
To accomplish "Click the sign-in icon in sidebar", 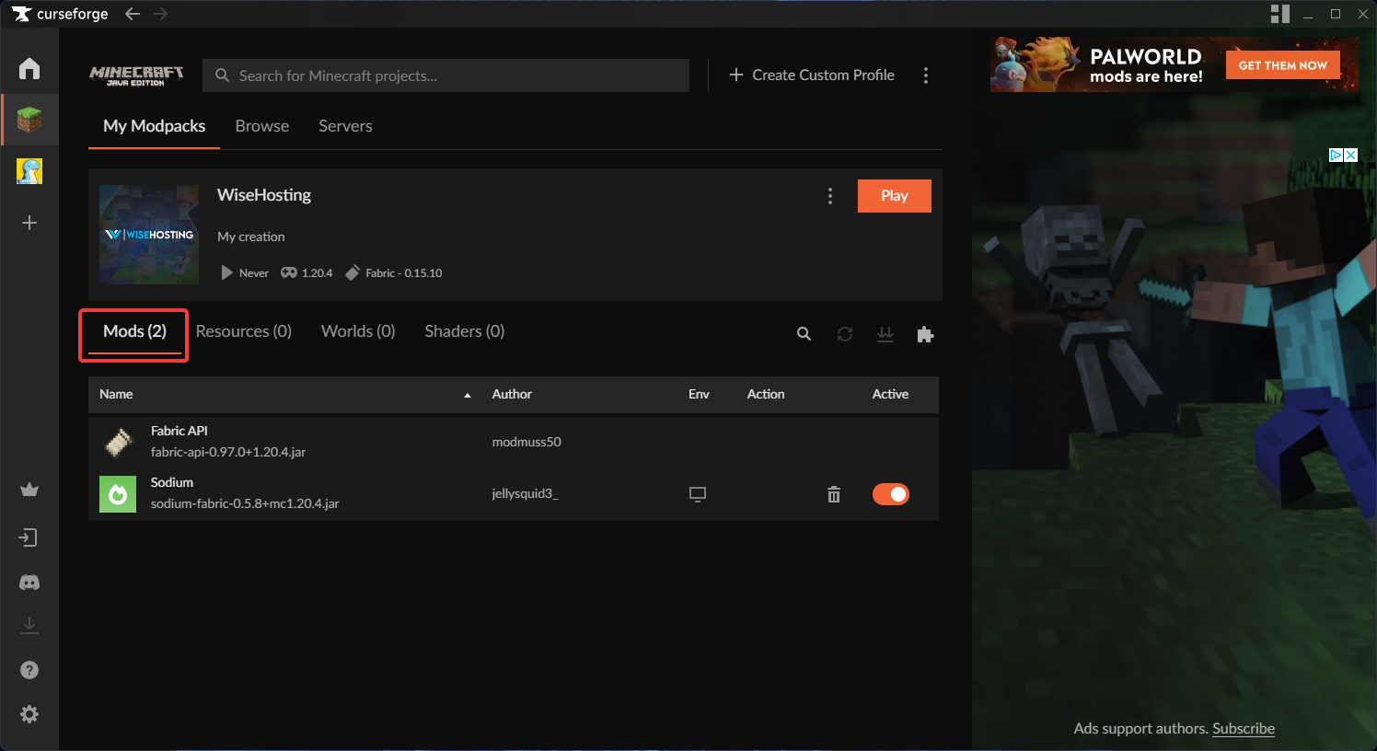I will (29, 537).
